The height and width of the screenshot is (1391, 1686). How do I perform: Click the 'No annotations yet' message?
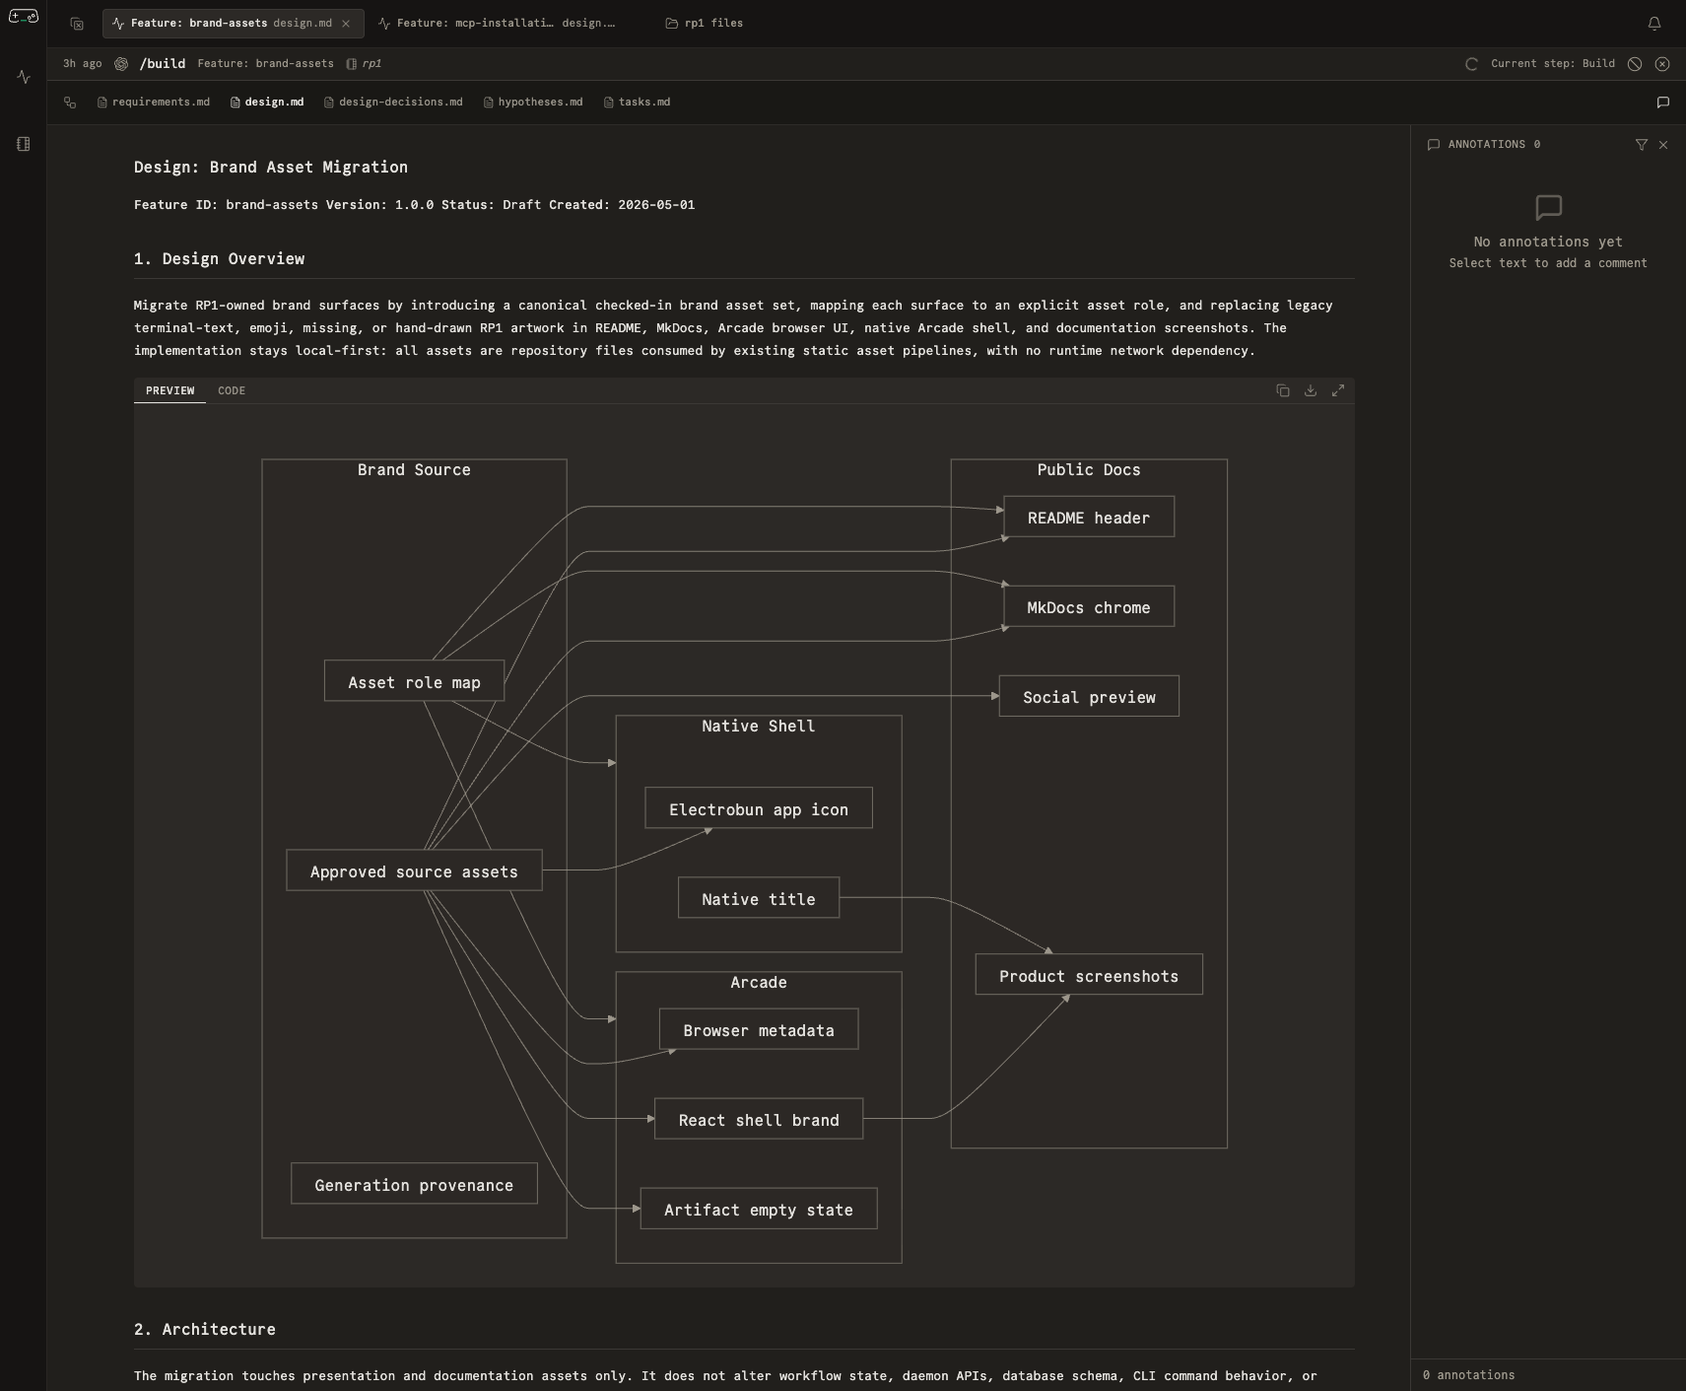1548,242
